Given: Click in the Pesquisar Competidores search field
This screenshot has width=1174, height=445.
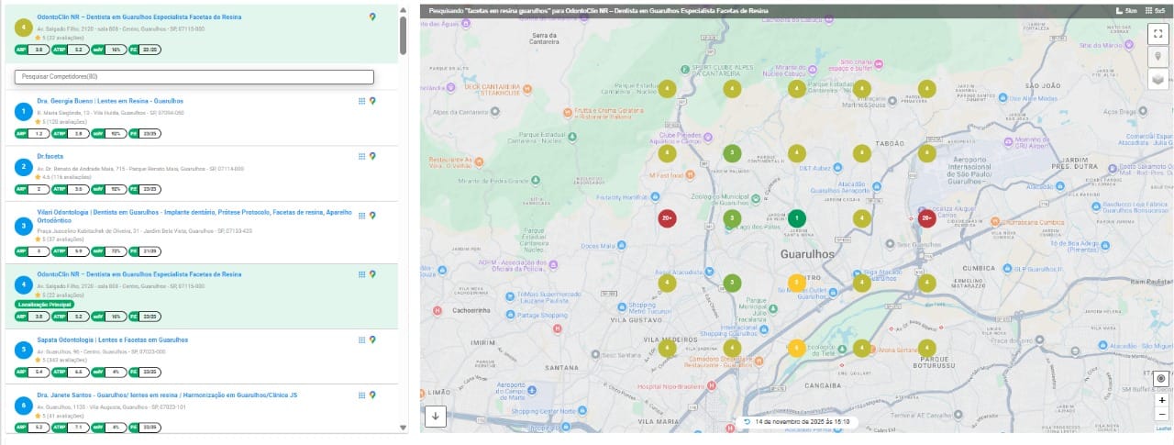Looking at the screenshot, I should click(194, 77).
